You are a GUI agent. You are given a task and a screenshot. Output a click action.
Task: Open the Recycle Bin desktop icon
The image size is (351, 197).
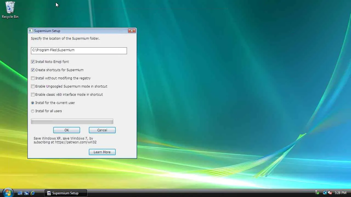click(10, 10)
